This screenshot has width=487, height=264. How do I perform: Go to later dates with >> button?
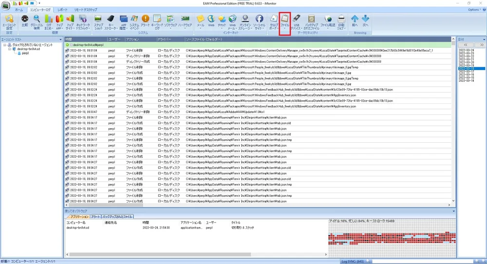pyautogui.click(x=482, y=45)
